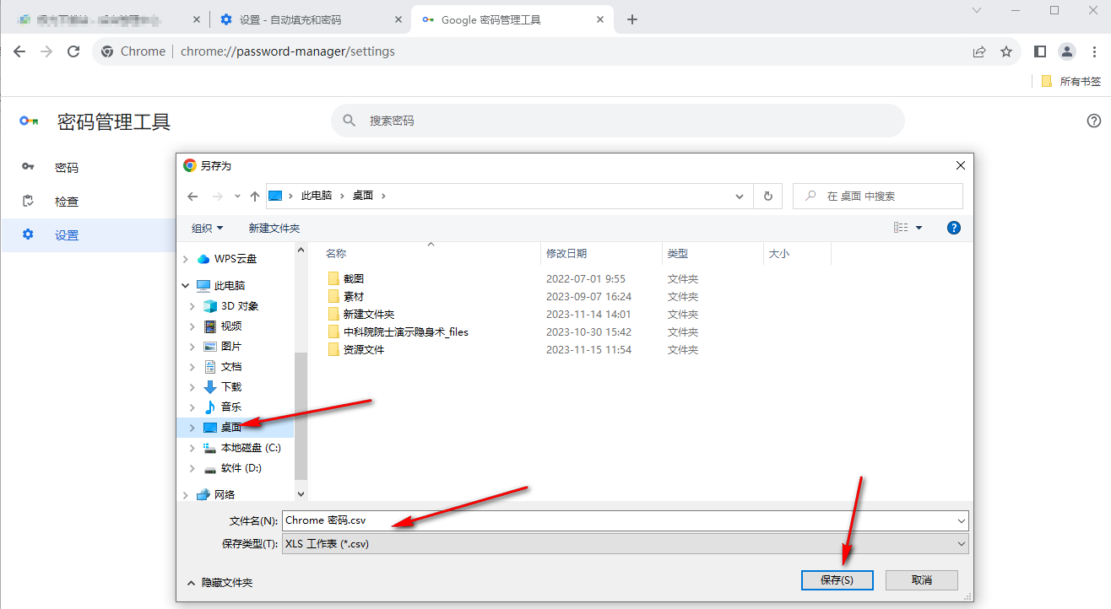1111x609 pixels.
Task: Open the view options dropdown arrow
Action: coord(919,228)
